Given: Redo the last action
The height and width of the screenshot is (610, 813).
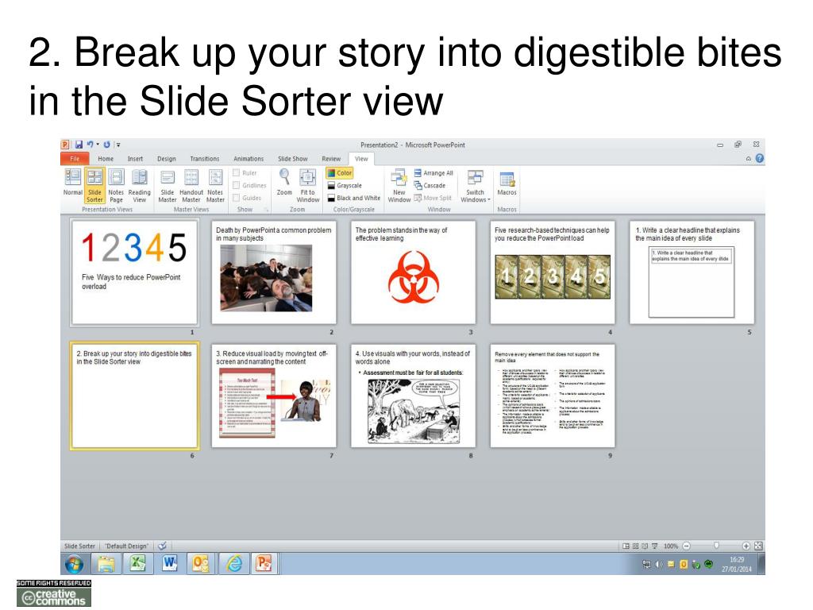Looking at the screenshot, I should (107, 145).
